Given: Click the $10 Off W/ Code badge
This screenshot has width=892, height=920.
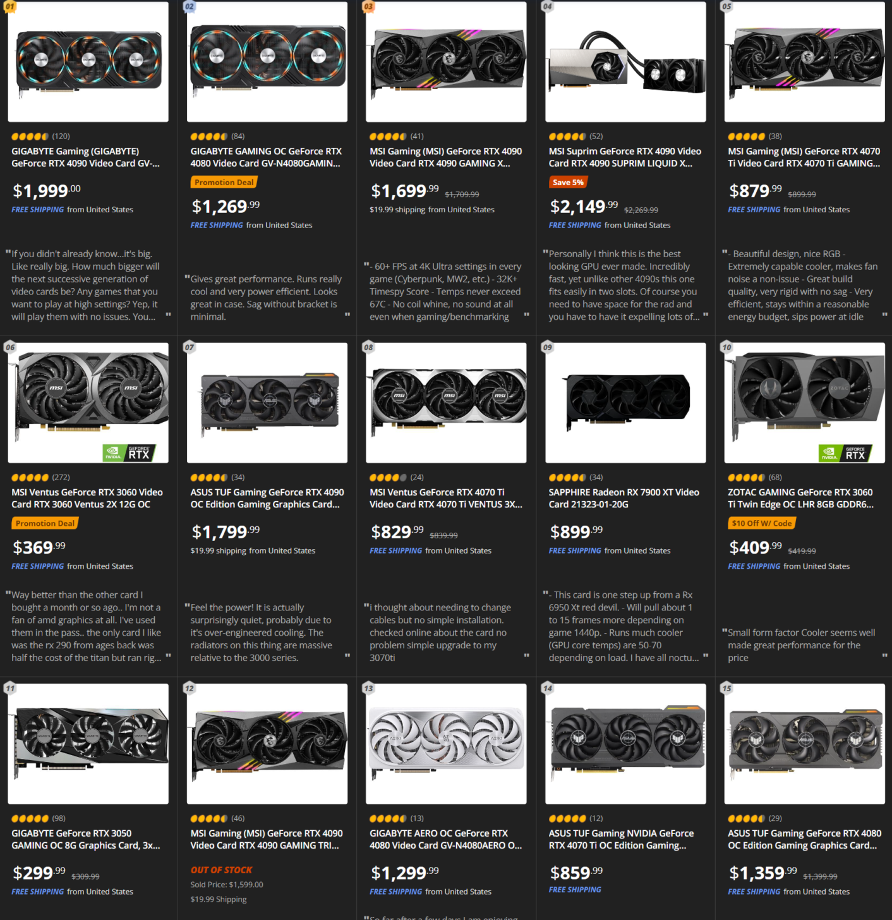Looking at the screenshot, I should (x=761, y=523).
